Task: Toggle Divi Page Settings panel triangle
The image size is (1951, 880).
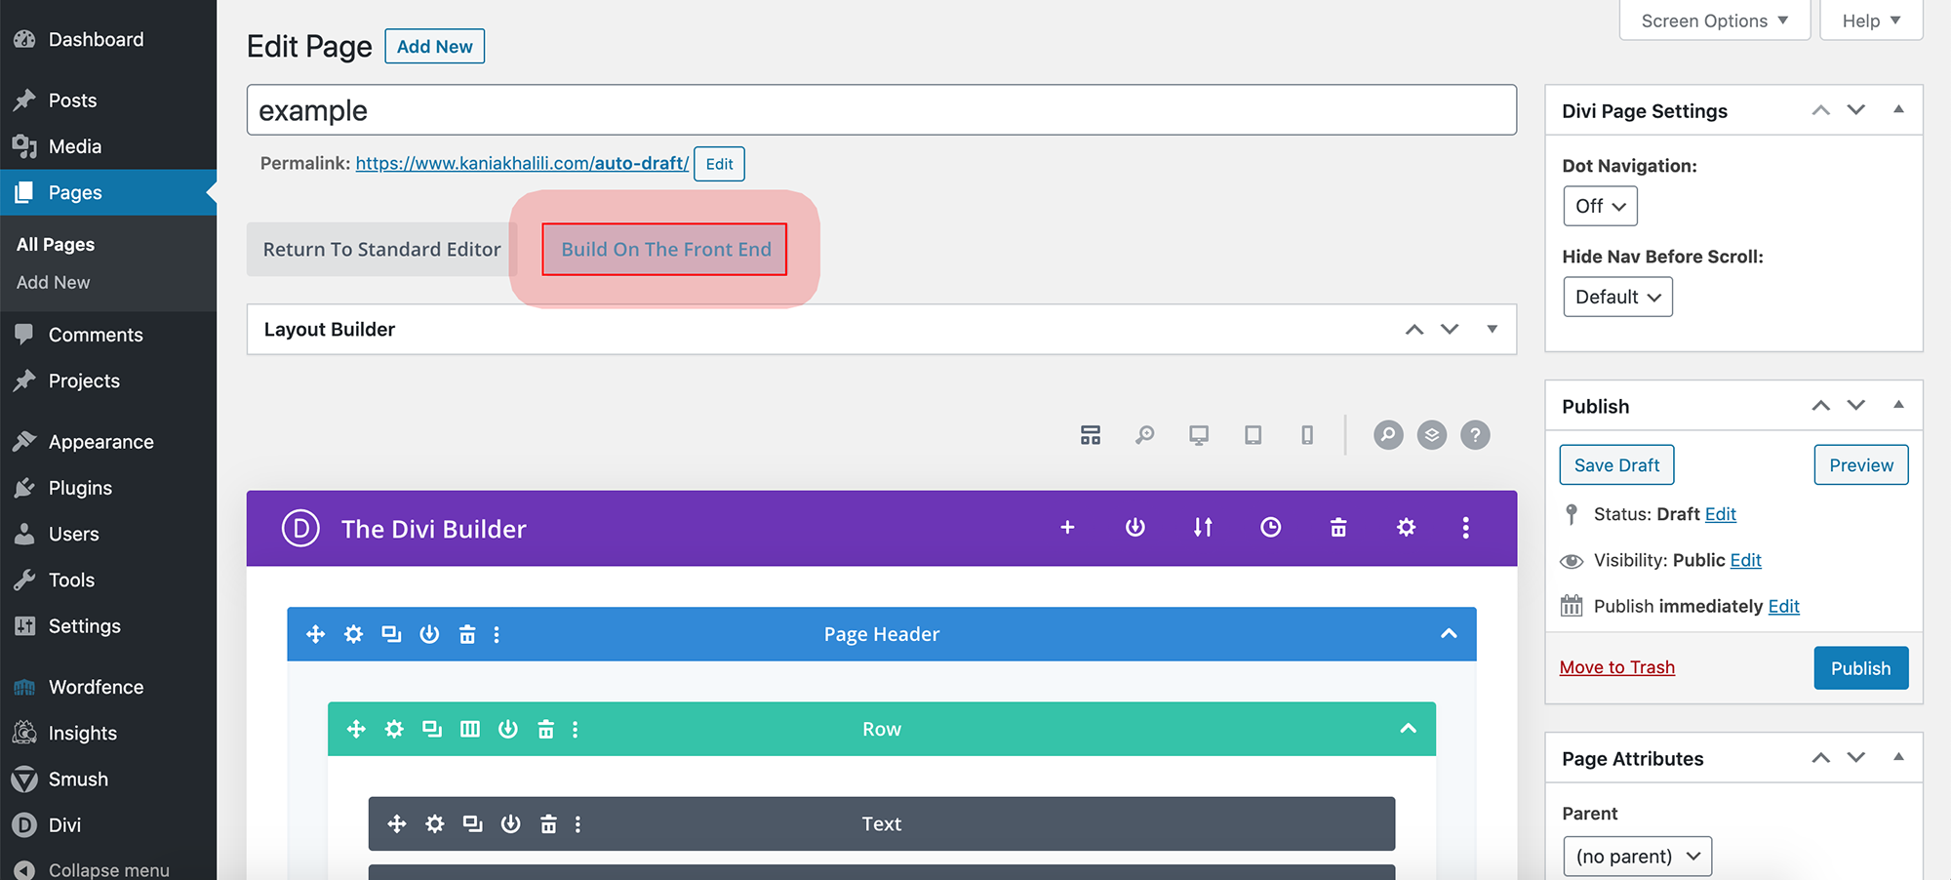Action: point(1898,109)
